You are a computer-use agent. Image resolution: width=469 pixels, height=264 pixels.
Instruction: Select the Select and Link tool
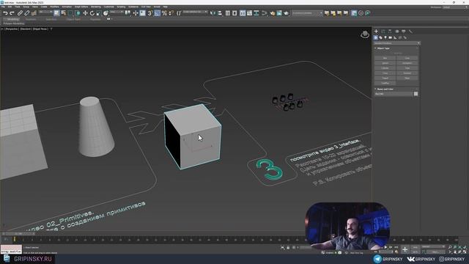coord(20,13)
